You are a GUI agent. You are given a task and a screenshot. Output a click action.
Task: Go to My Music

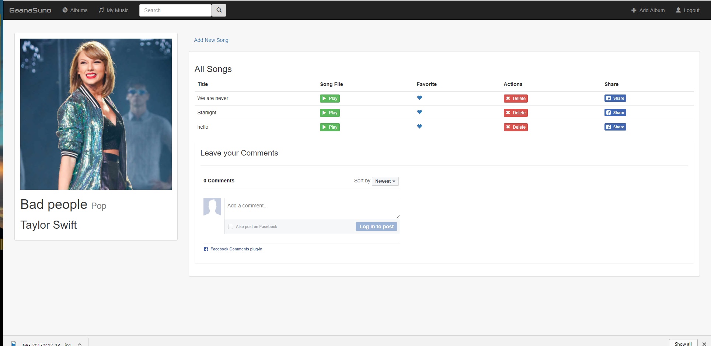114,10
